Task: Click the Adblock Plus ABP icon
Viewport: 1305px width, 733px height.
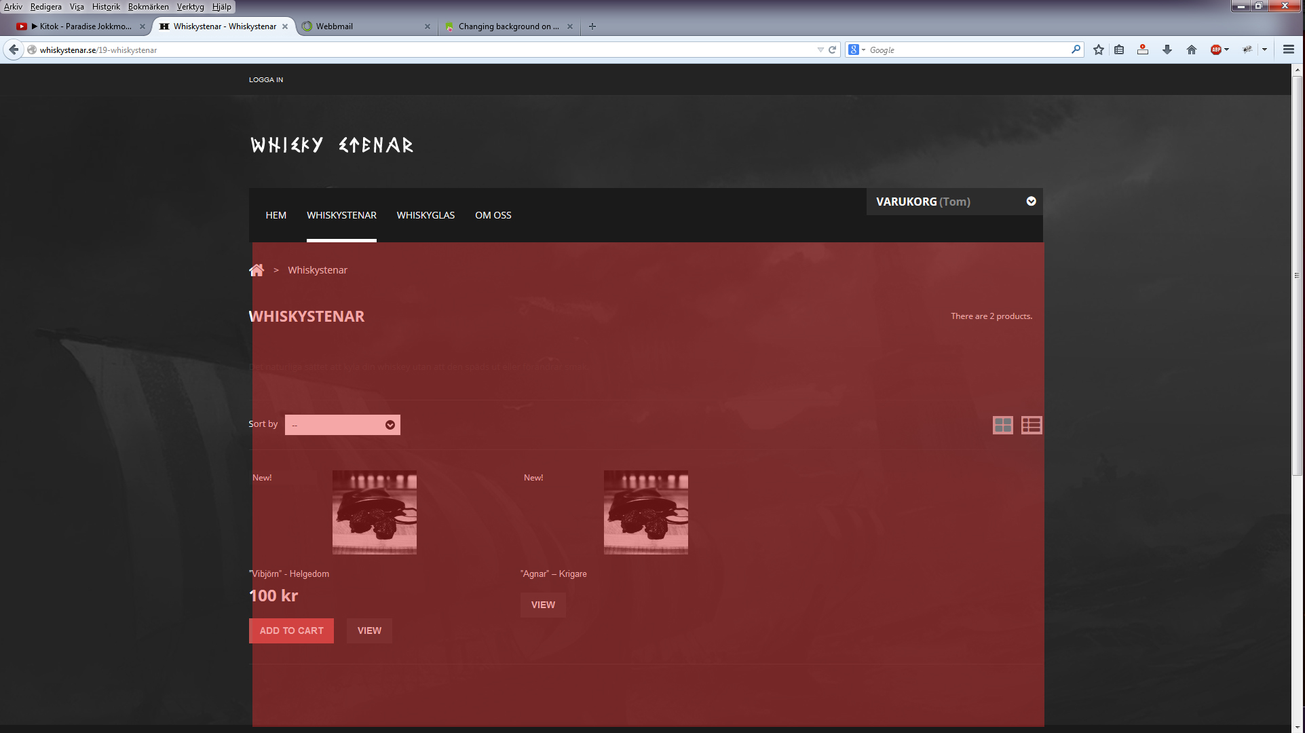Action: click(x=1216, y=50)
